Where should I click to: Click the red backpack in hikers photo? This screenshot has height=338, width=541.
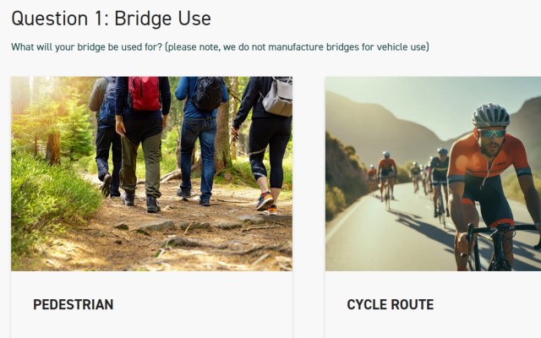(145, 93)
